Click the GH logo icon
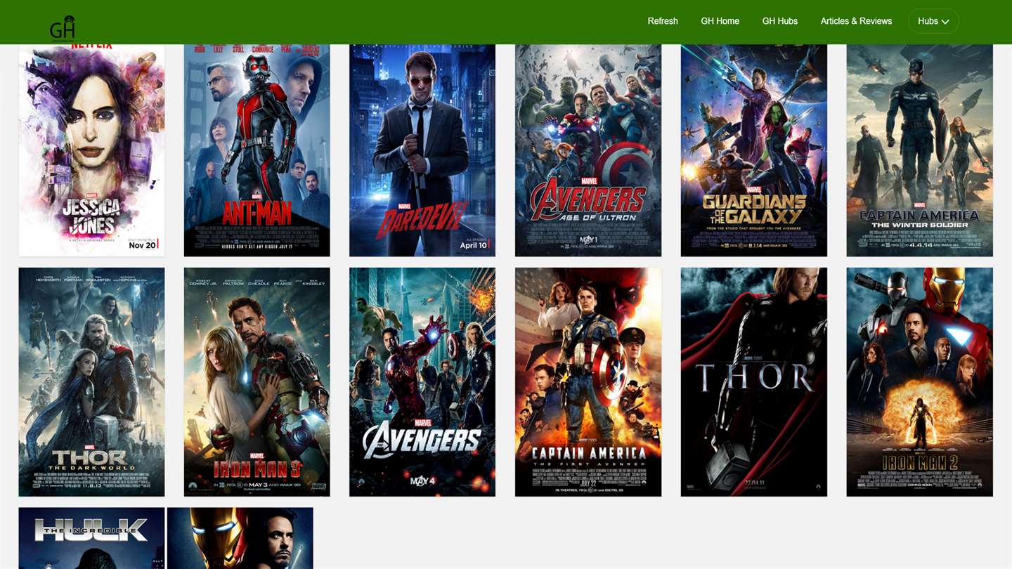The width and height of the screenshot is (1012, 569). click(x=63, y=28)
